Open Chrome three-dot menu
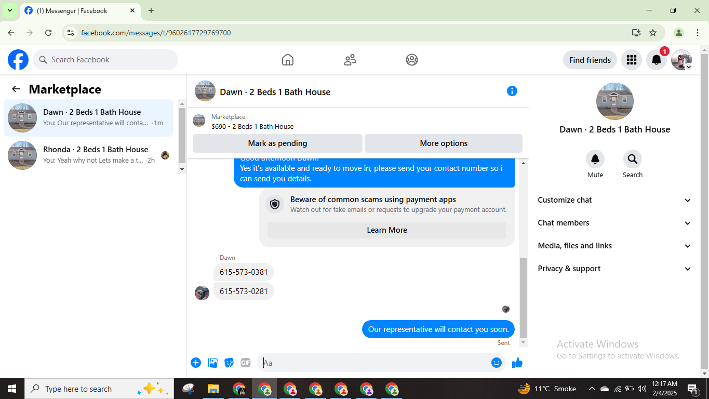 (x=698, y=33)
